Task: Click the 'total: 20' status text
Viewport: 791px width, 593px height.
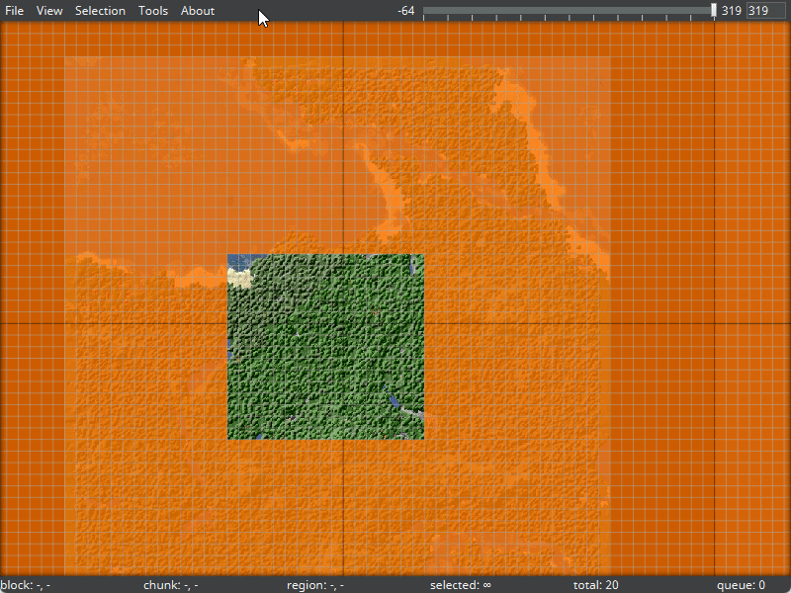Action: click(596, 585)
